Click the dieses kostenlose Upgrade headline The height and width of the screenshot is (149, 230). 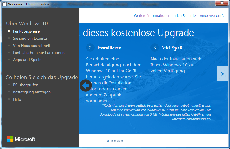(138, 33)
